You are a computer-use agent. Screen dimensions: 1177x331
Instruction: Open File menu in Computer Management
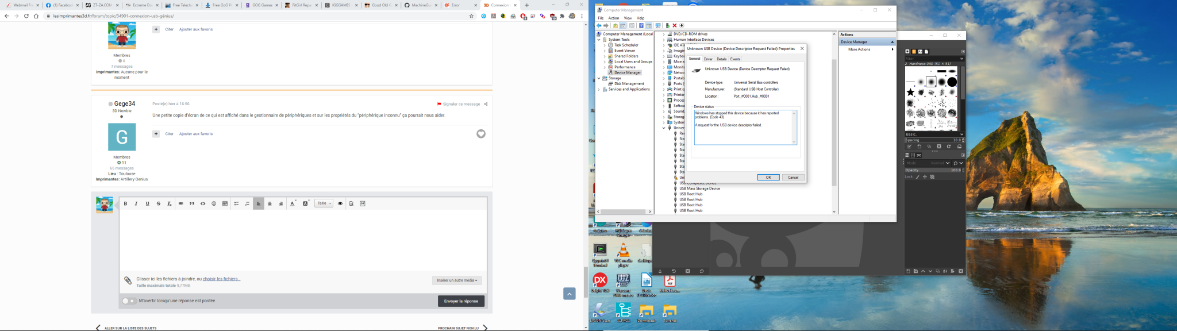point(601,18)
